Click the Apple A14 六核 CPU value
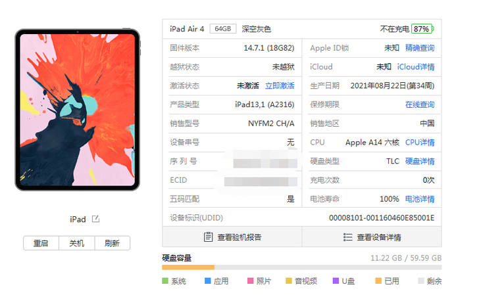Image resolution: width=479 pixels, height=299 pixels. [372, 143]
